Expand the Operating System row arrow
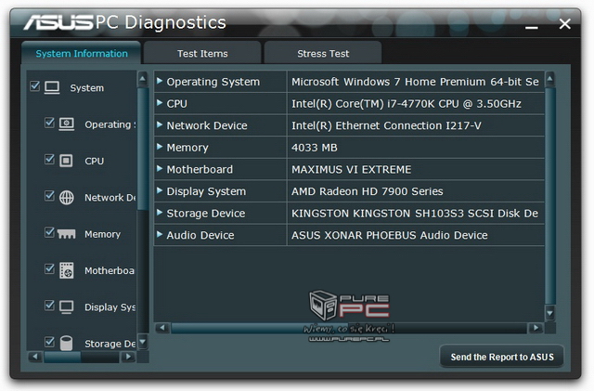The image size is (594, 391). click(x=160, y=81)
